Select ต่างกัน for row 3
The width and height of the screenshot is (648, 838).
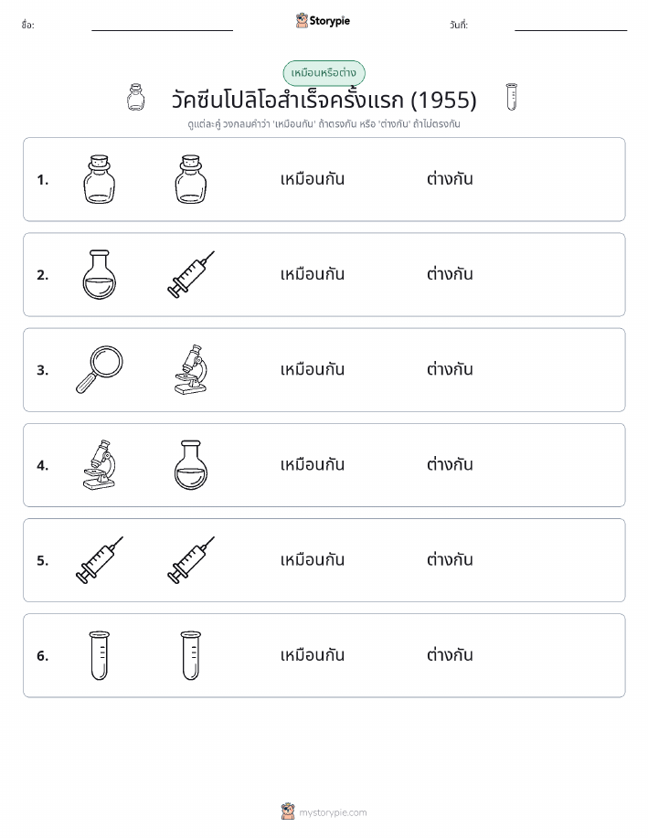(x=450, y=369)
